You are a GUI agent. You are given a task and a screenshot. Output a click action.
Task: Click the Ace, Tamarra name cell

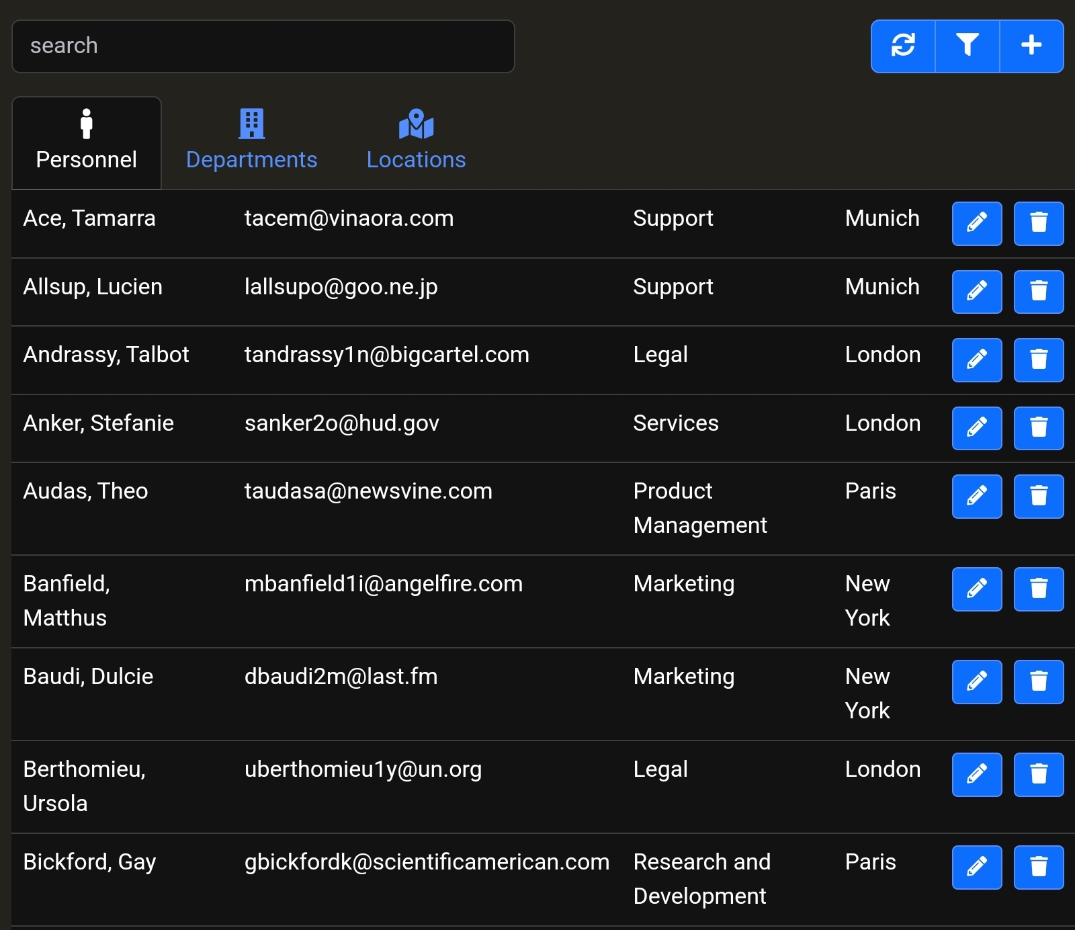pyautogui.click(x=89, y=218)
